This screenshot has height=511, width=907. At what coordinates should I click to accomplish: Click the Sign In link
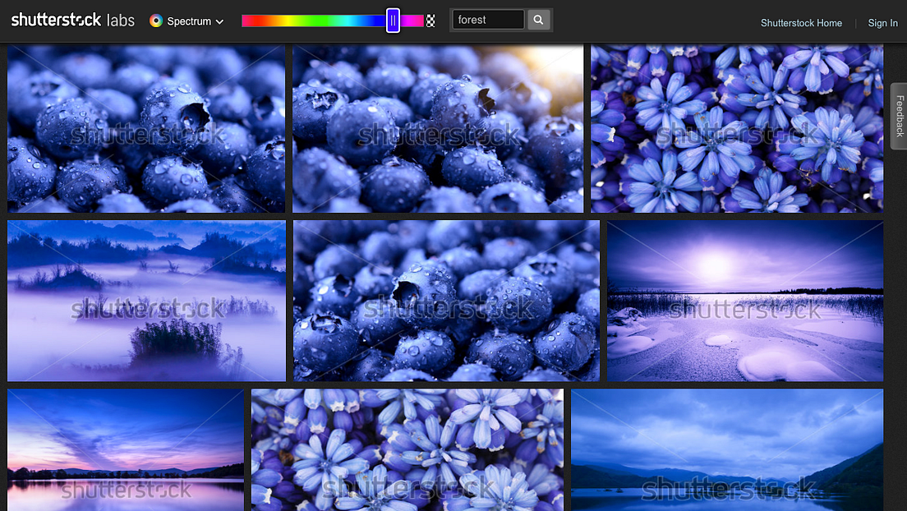click(x=882, y=23)
